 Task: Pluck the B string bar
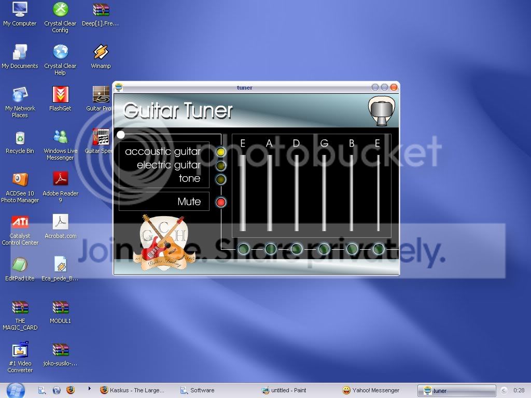tap(352, 193)
